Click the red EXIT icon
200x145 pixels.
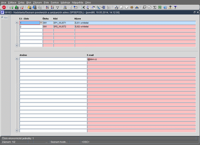pyautogui.click(x=4, y=7)
